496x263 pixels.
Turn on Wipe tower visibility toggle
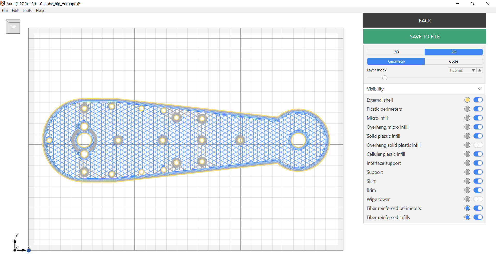point(478,199)
